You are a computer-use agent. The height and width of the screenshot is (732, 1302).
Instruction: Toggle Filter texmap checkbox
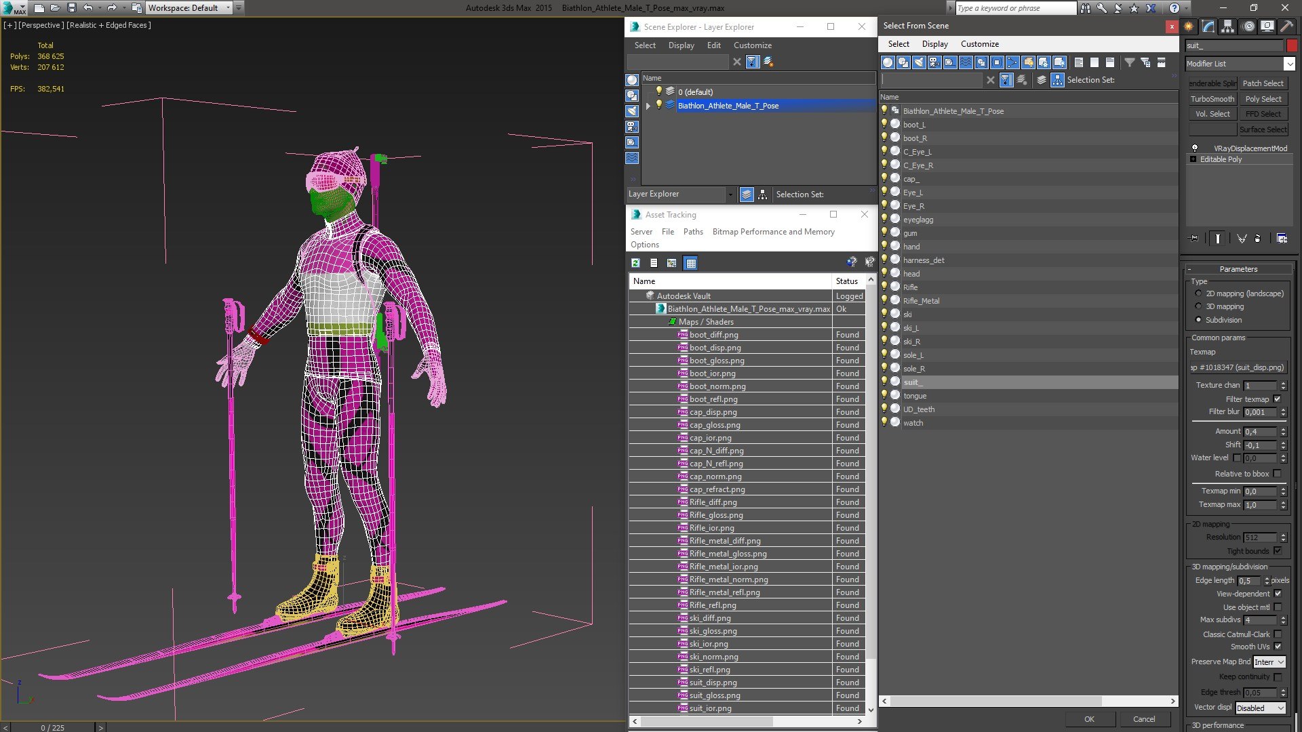click(1278, 399)
